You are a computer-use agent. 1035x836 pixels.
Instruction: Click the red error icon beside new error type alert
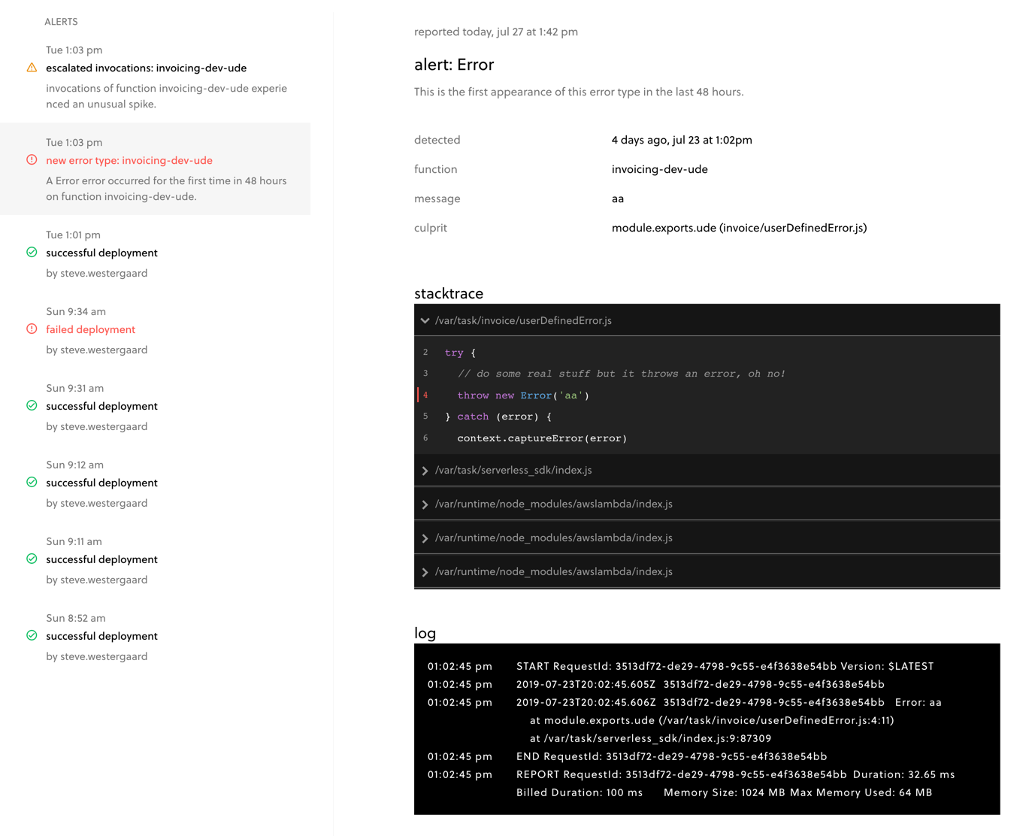(31, 159)
